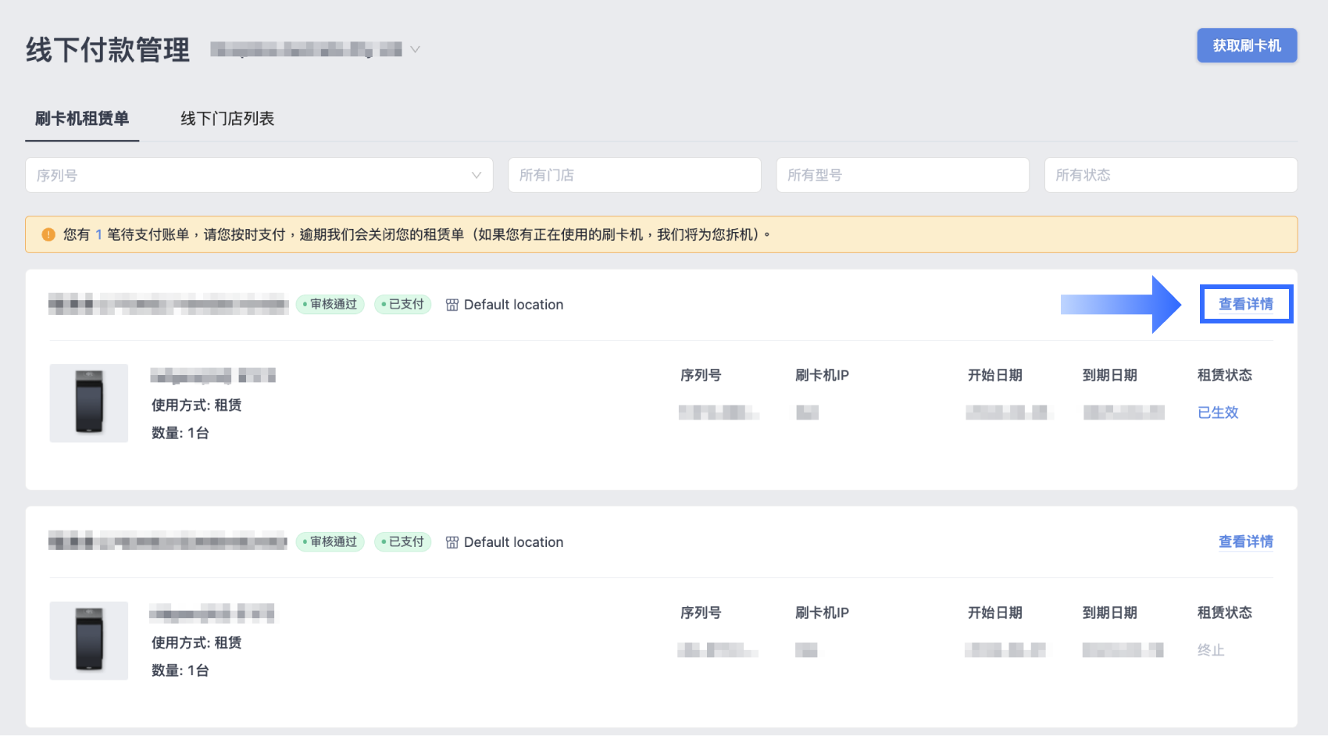This screenshot has height=736, width=1328.
Task: Click the 已支付 badge on the second order
Action: [x=403, y=542]
